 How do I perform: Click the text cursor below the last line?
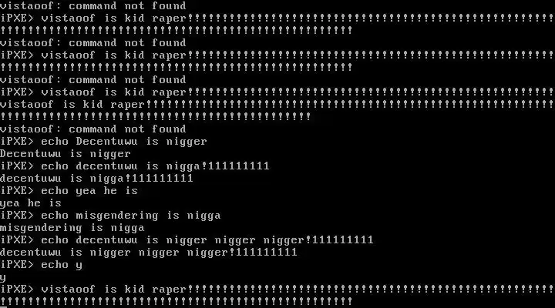click(4, 306)
